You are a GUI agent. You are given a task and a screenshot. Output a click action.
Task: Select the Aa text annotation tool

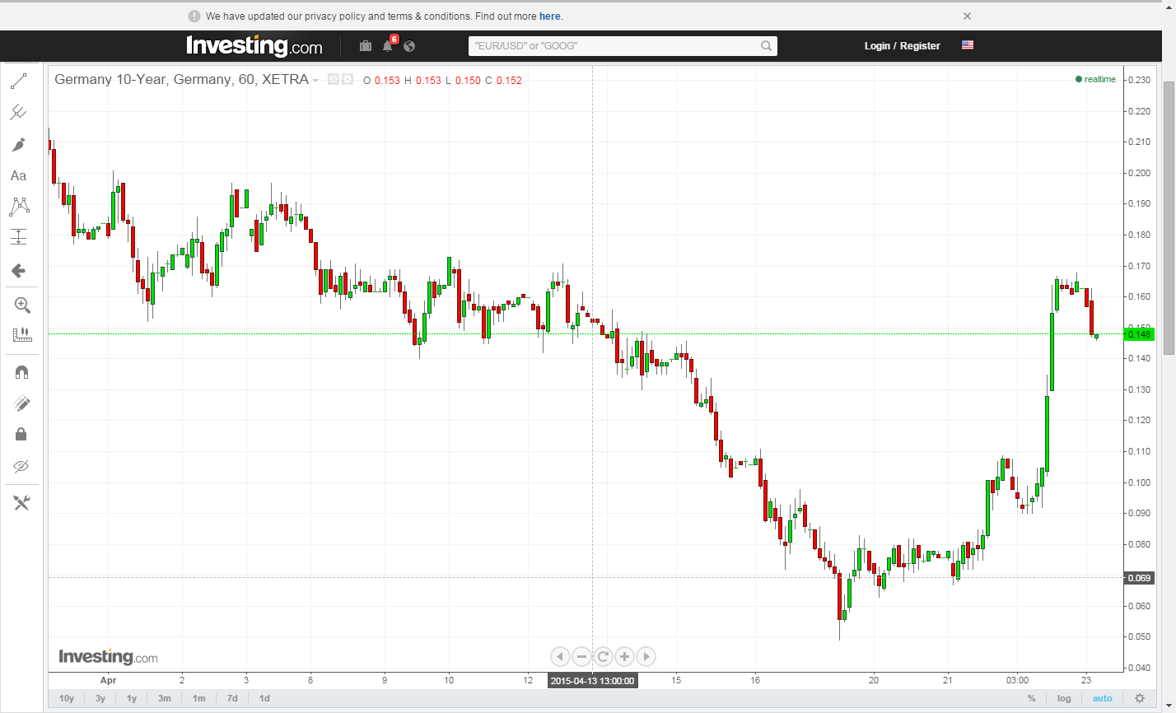[19, 175]
